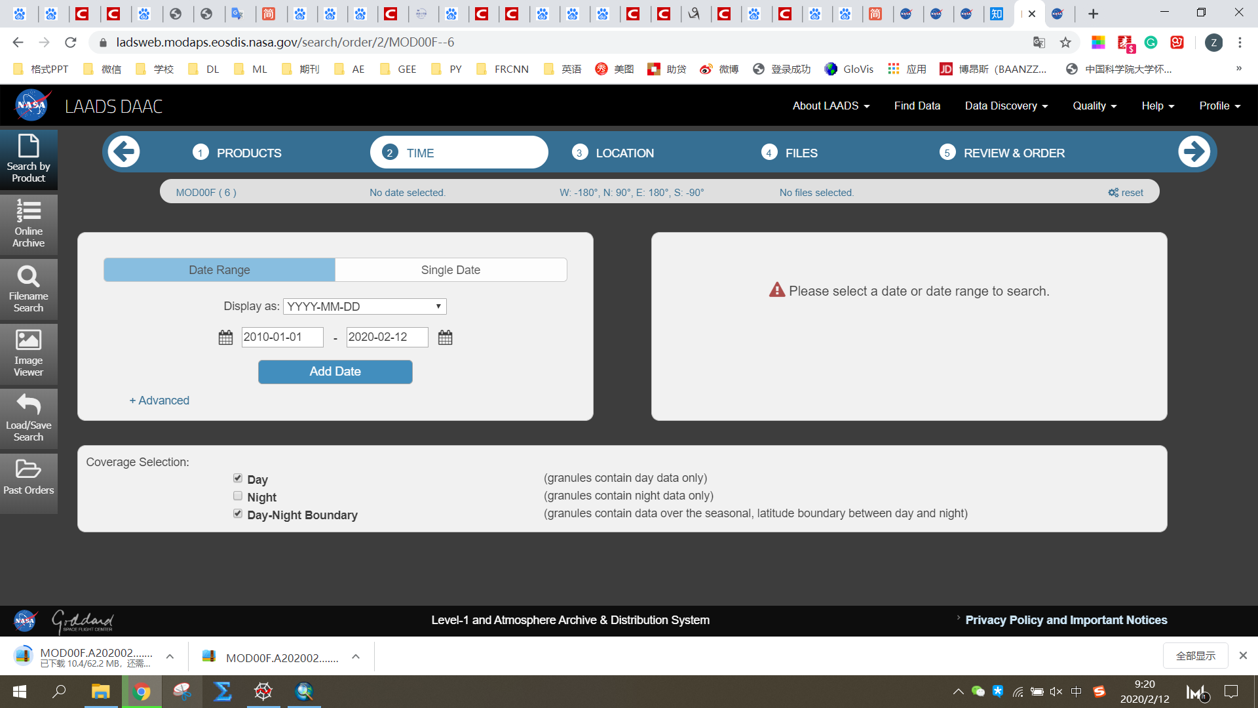Open the Online Archive sidebar icon
Image resolution: width=1258 pixels, height=708 pixels.
coord(28,211)
